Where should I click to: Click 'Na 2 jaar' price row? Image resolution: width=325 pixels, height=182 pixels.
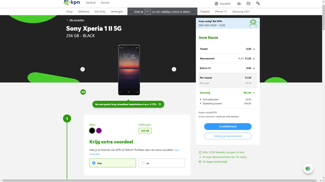click(227, 83)
